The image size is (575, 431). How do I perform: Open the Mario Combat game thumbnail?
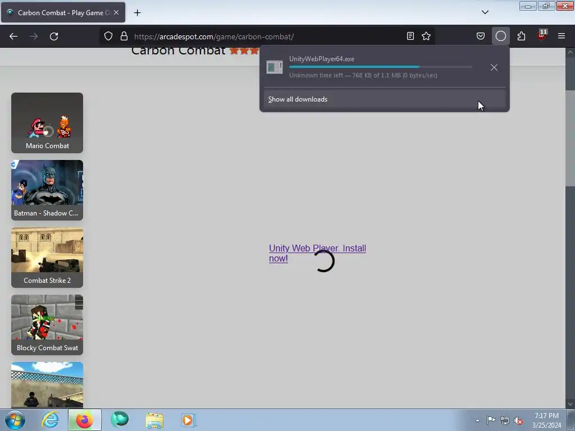point(47,123)
